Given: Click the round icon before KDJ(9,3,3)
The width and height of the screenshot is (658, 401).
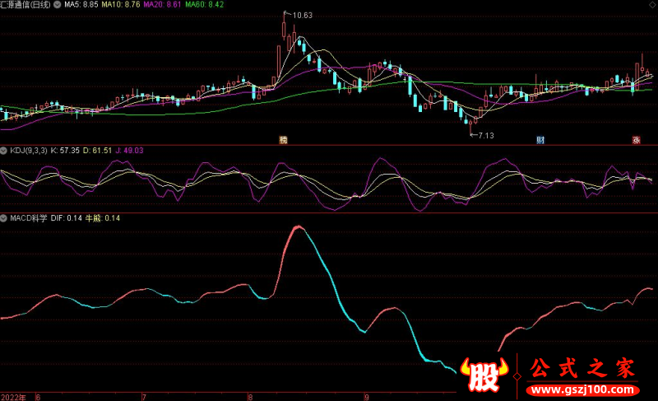Looking at the screenshot, I should tap(4, 151).
